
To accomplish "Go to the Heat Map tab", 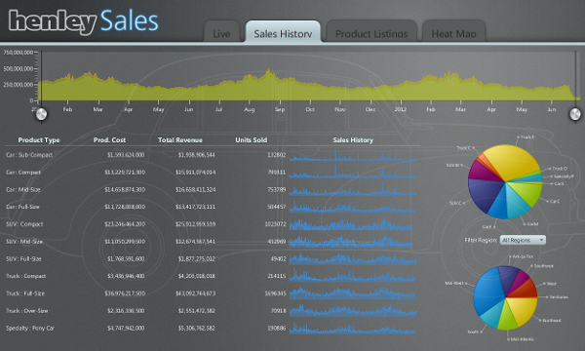I will click(453, 32).
